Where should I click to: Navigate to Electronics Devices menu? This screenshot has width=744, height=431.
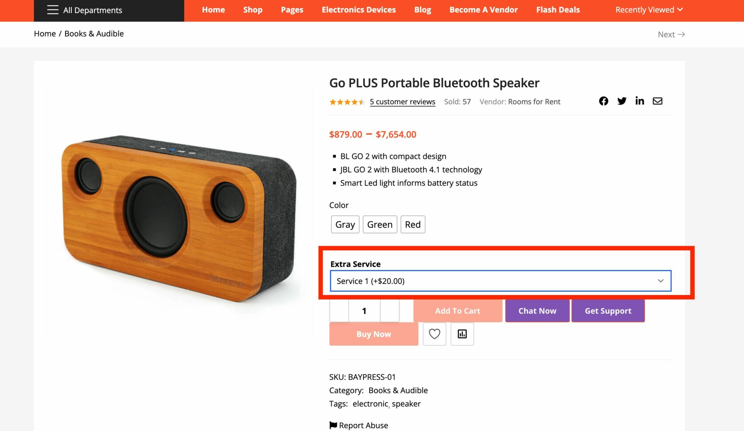pos(359,9)
